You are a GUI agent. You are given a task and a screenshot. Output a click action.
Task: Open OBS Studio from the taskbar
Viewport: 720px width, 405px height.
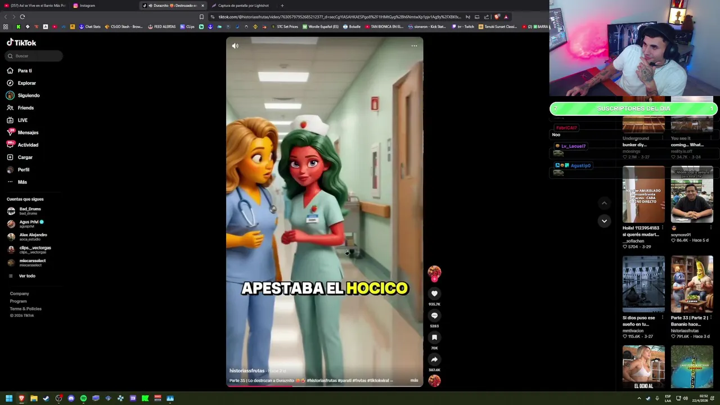[58, 398]
